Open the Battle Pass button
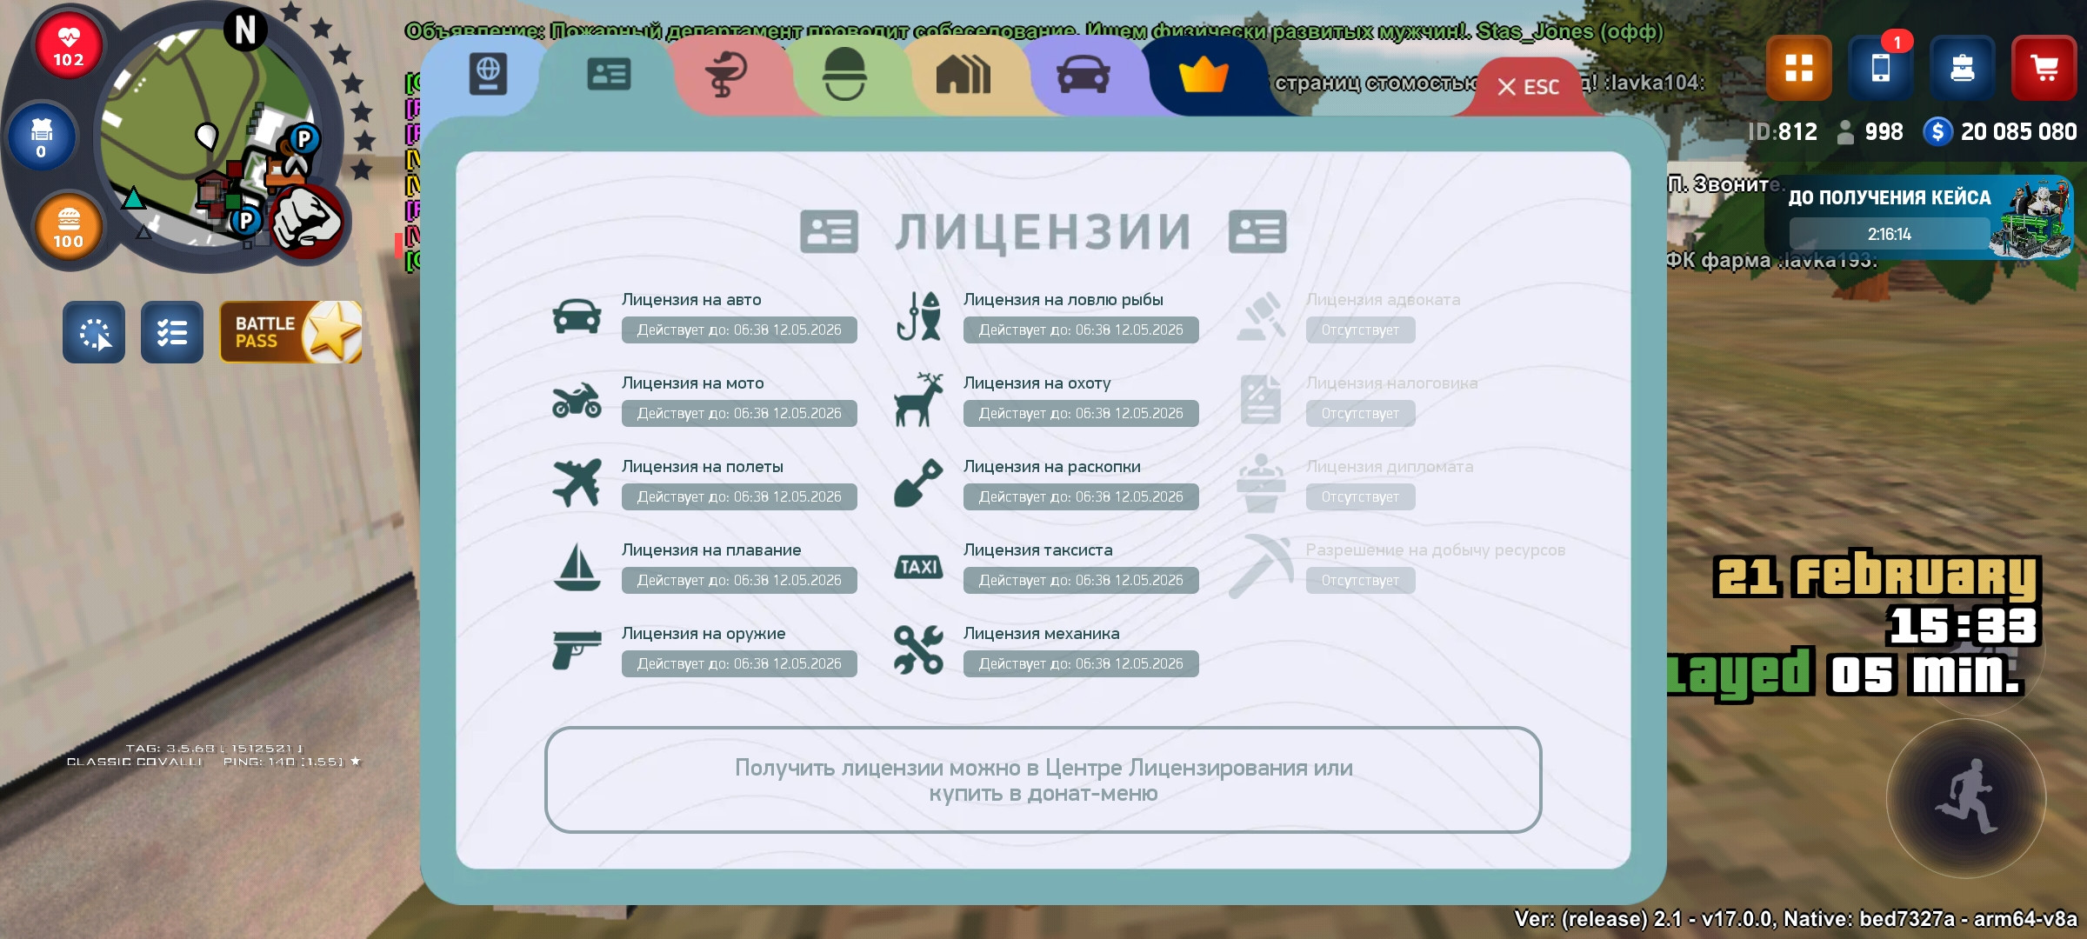This screenshot has width=2087, height=939. point(290,332)
